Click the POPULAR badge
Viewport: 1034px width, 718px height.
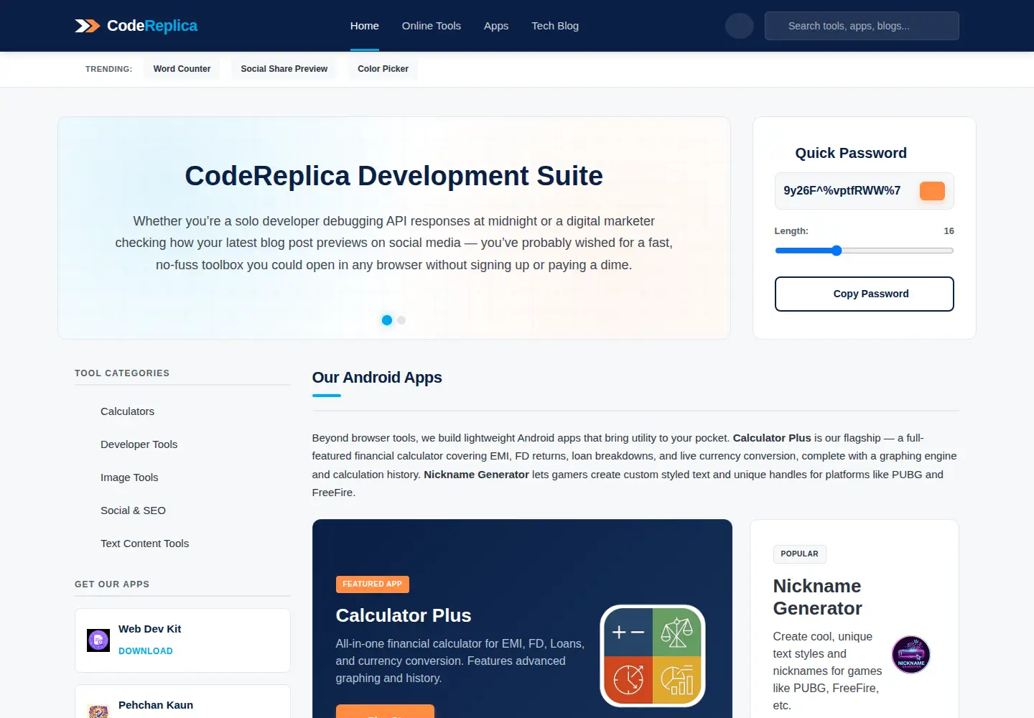(x=799, y=554)
